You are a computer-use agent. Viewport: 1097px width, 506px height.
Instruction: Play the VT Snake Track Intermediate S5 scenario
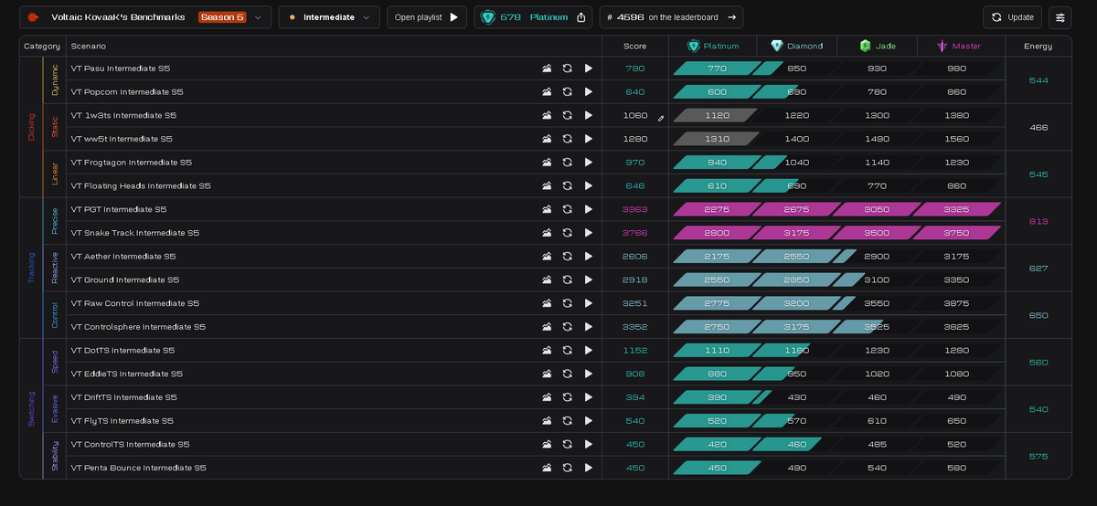point(589,233)
